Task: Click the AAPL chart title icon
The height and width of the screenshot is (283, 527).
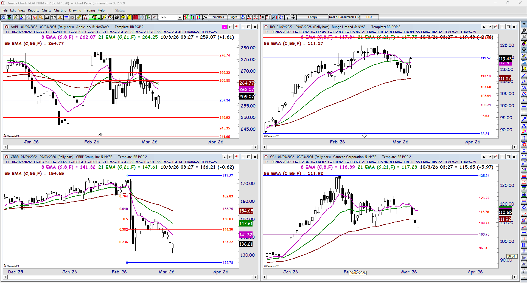Action: pyautogui.click(x=6, y=27)
